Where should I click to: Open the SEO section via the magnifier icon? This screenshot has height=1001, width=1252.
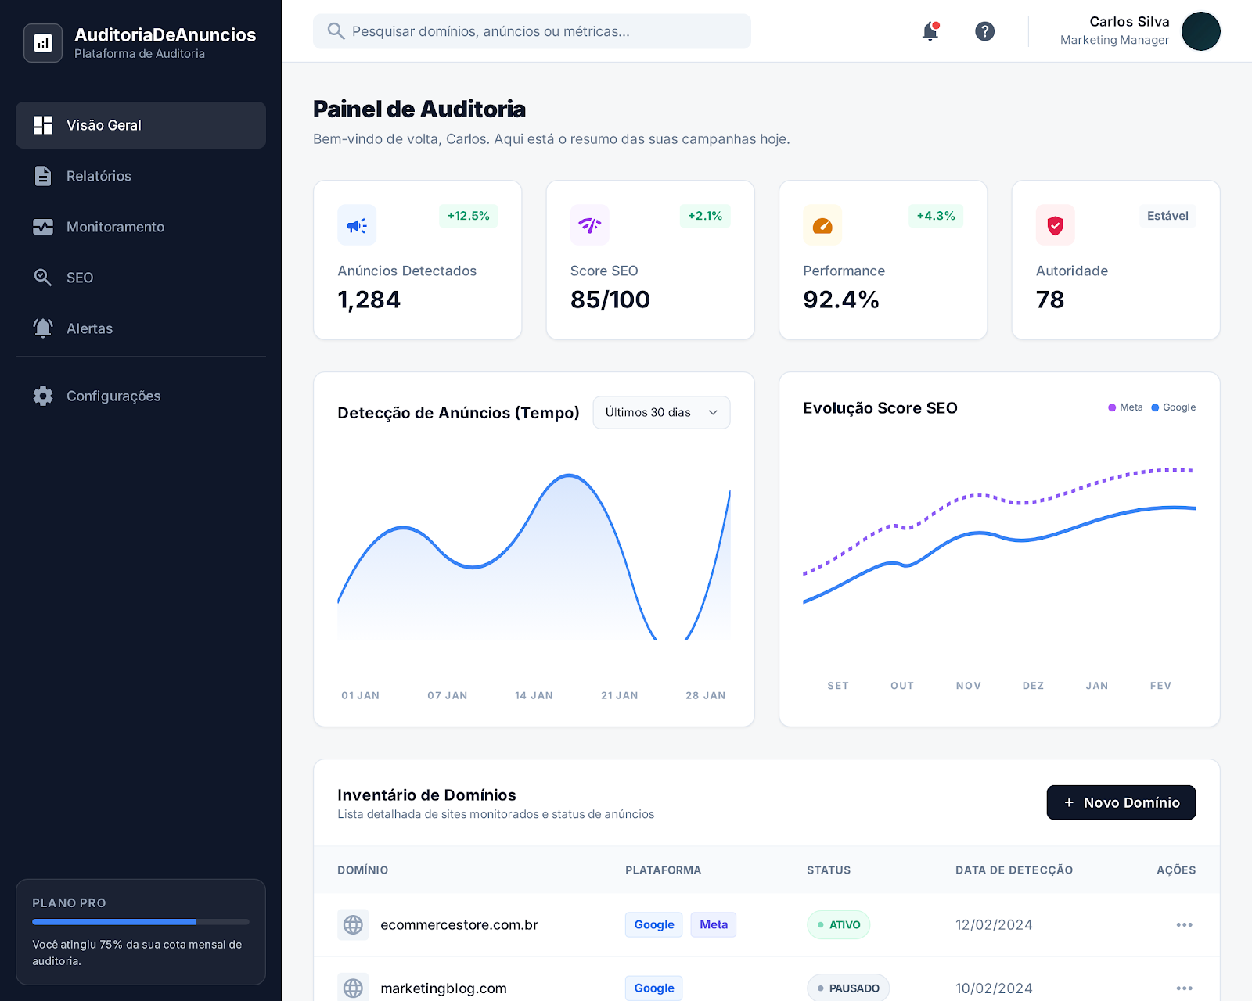pos(43,278)
